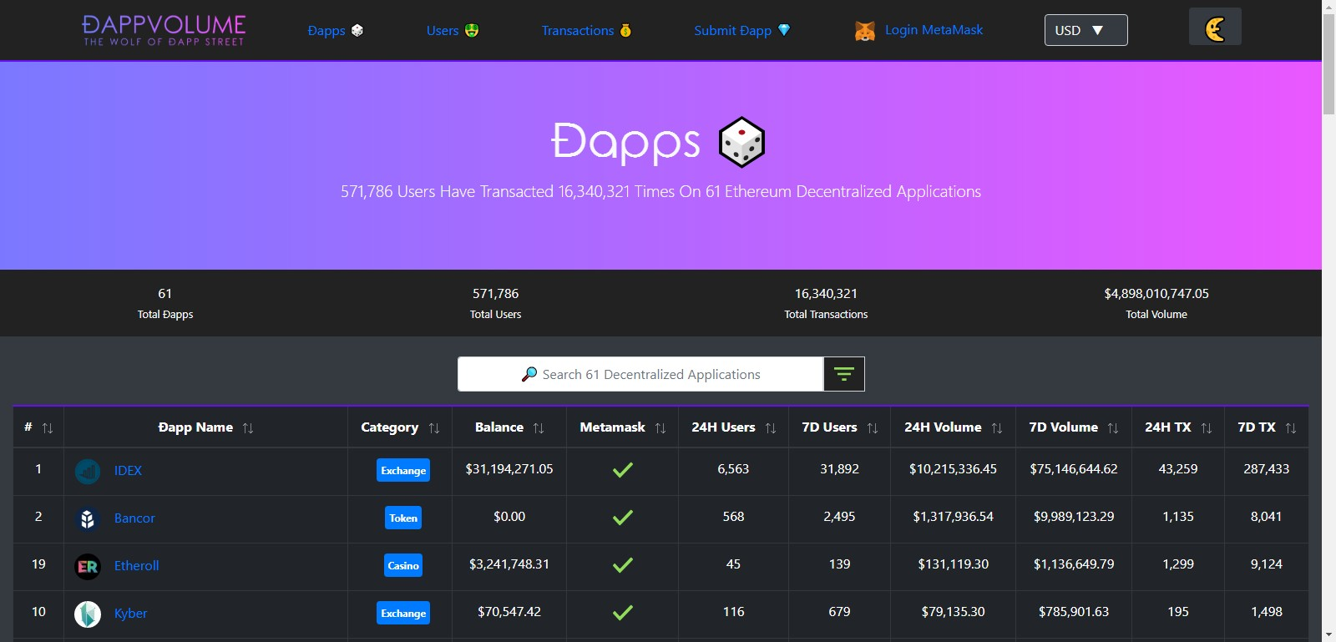This screenshot has width=1336, height=642.
Task: Click the IDEX logo icon
Action: coord(88,471)
